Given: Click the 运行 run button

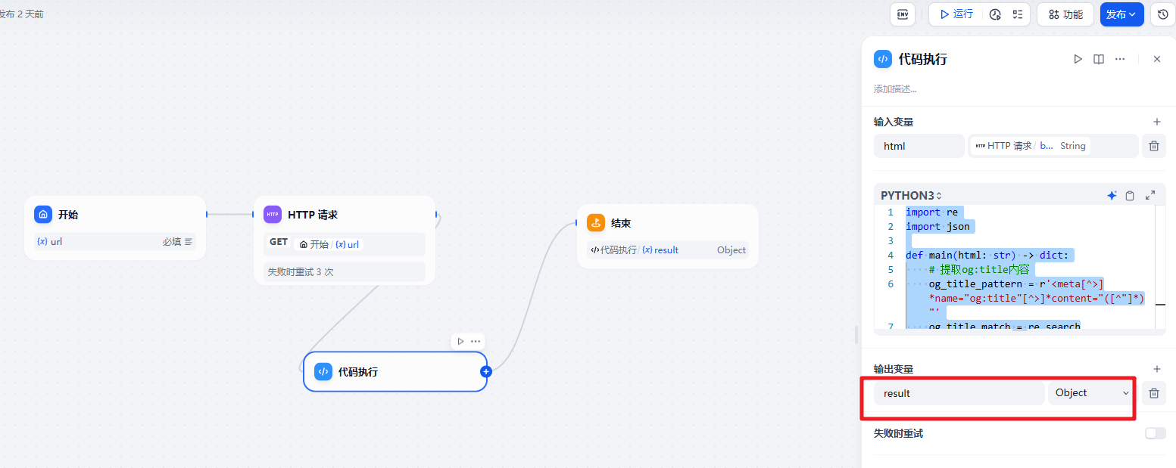Looking at the screenshot, I should (x=956, y=14).
